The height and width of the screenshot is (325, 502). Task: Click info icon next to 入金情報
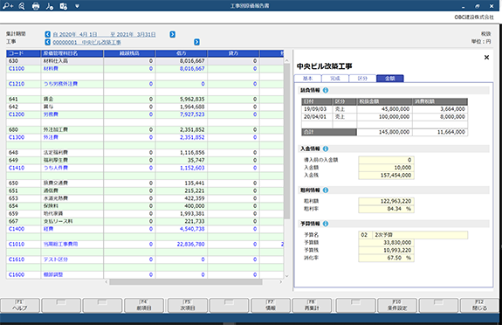click(x=326, y=149)
